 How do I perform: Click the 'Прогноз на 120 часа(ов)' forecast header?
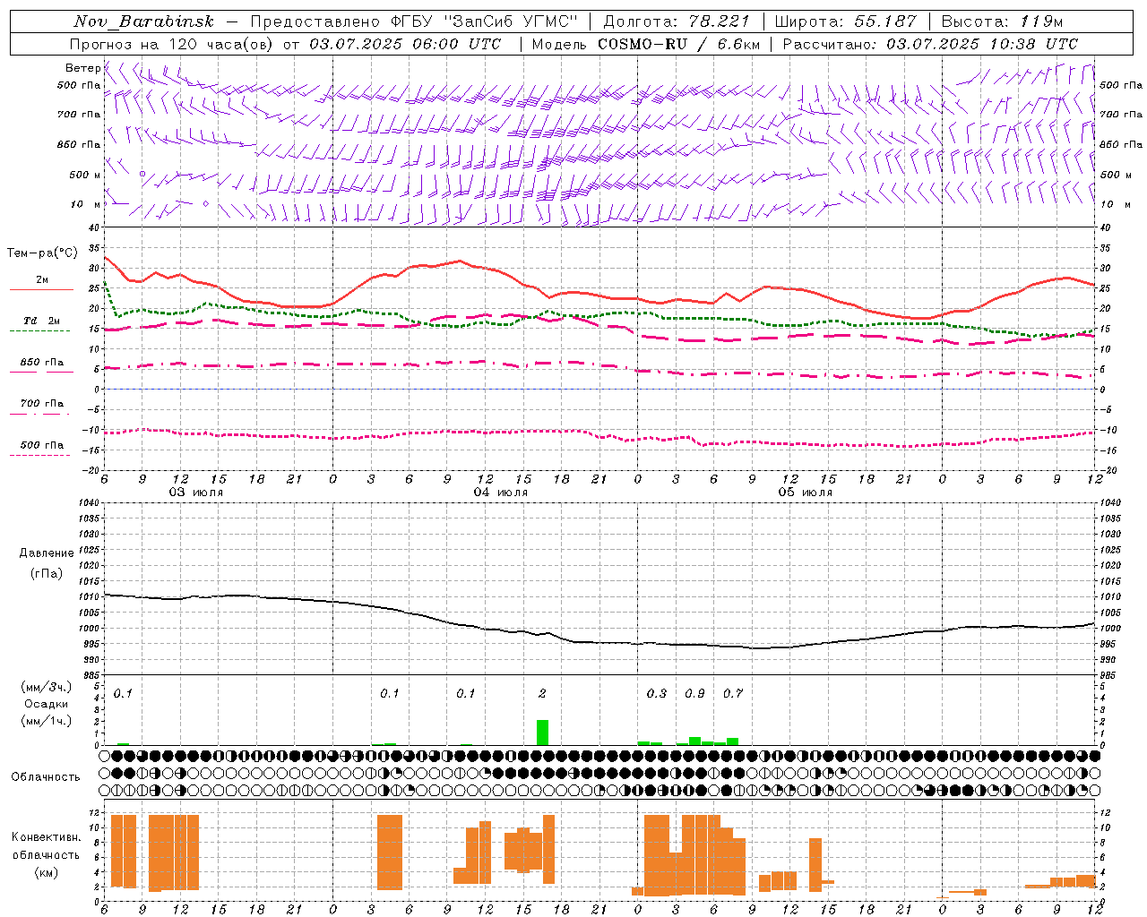pos(171,44)
